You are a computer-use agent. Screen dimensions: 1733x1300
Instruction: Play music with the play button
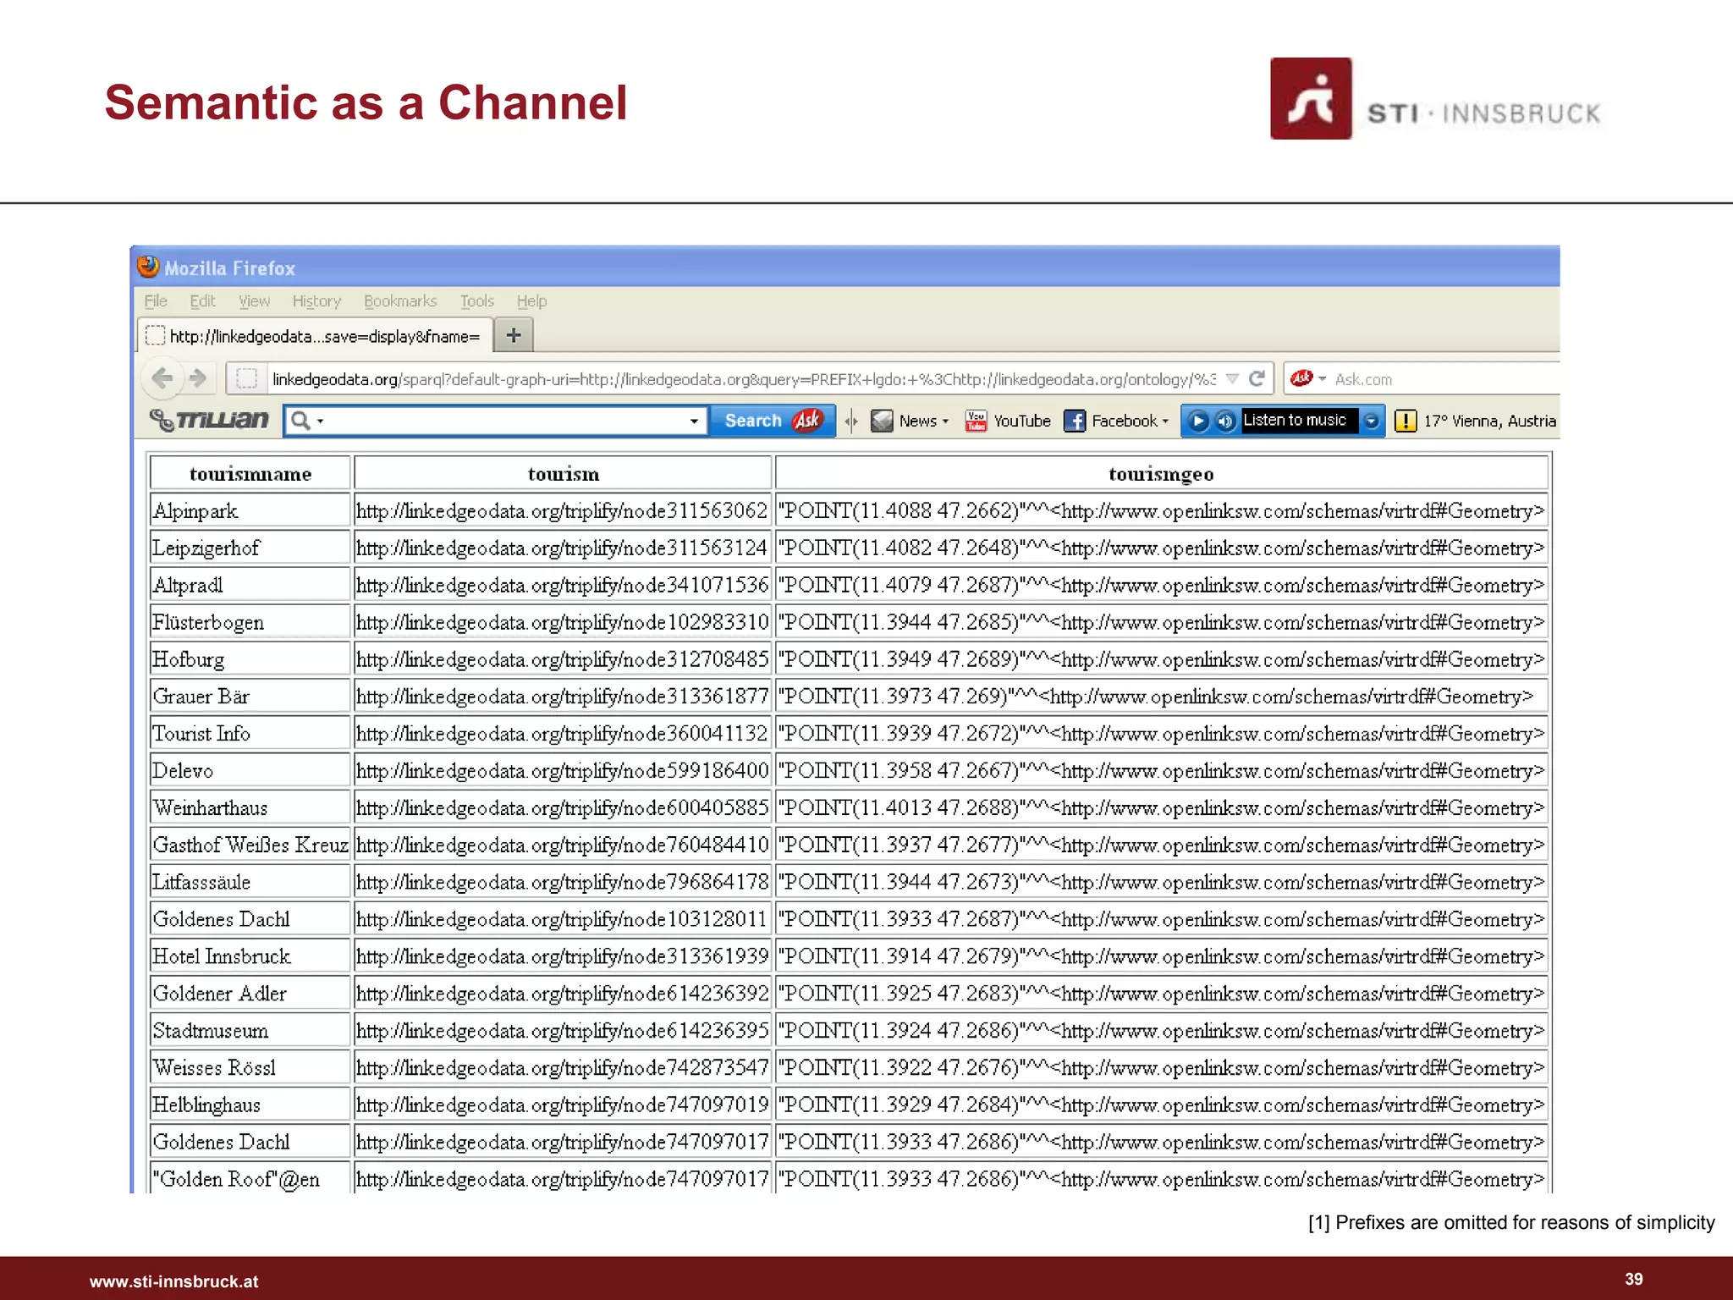1197,421
